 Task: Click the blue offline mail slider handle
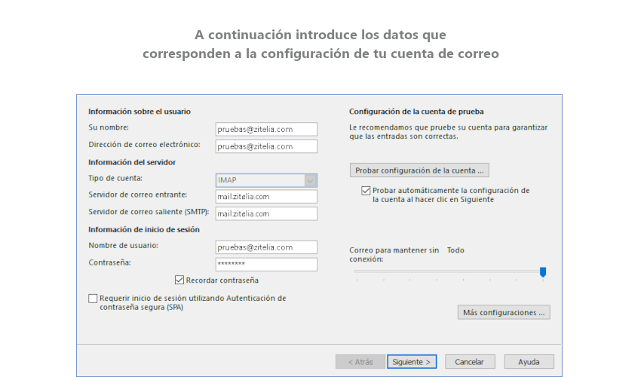(542, 271)
